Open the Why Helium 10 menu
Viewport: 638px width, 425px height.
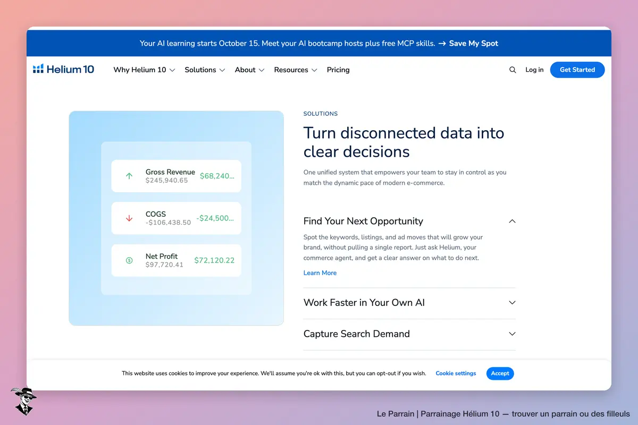pyautogui.click(x=144, y=70)
